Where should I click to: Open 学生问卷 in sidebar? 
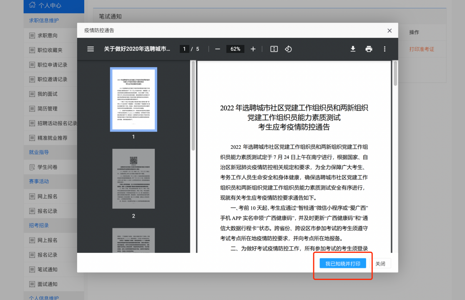(x=48, y=167)
